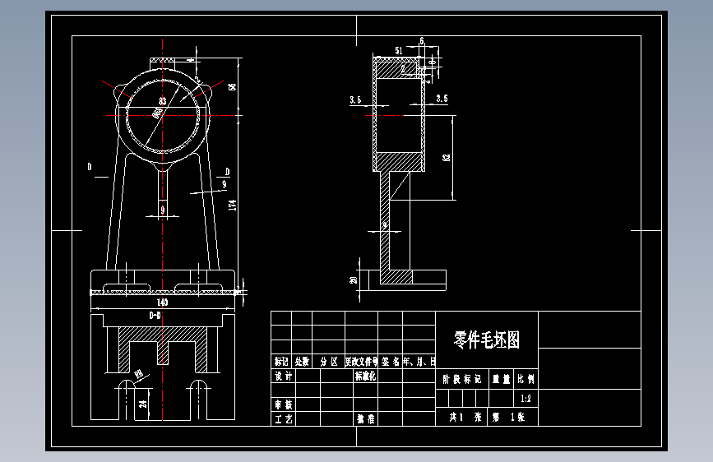This screenshot has height=462, width=713.
Task: Click the 工艺 cell in title block
Action: click(283, 418)
